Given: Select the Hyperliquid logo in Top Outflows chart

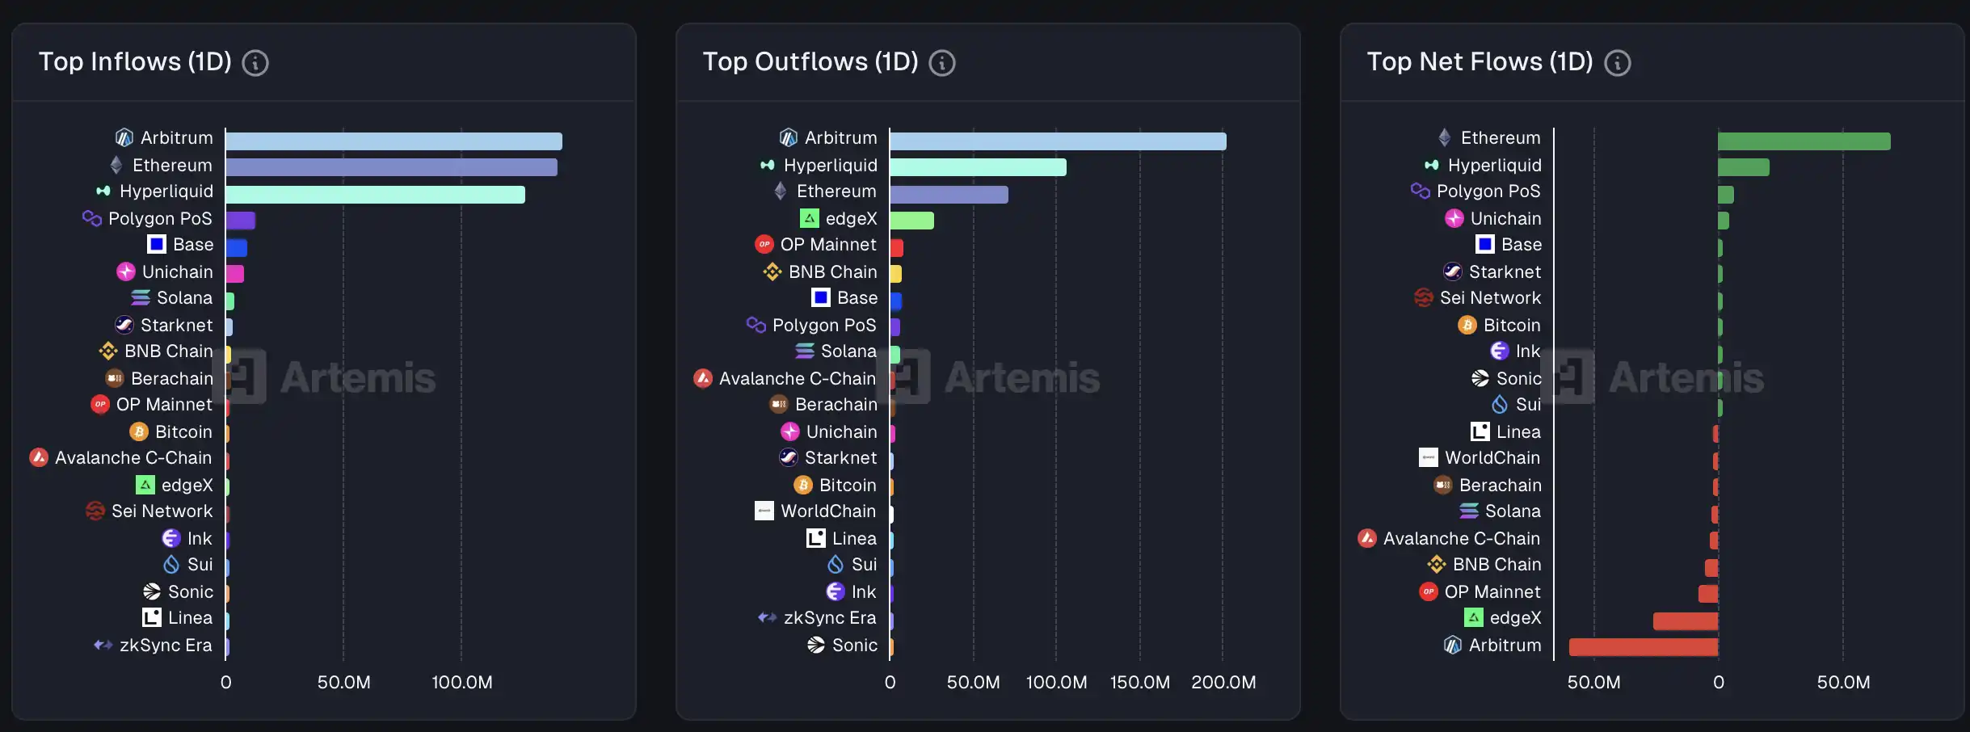Looking at the screenshot, I should pyautogui.click(x=768, y=165).
